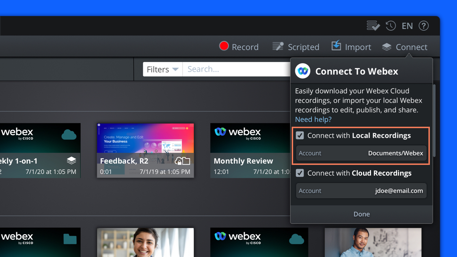Open the help question mark icon
The height and width of the screenshot is (257, 457).
tap(423, 26)
